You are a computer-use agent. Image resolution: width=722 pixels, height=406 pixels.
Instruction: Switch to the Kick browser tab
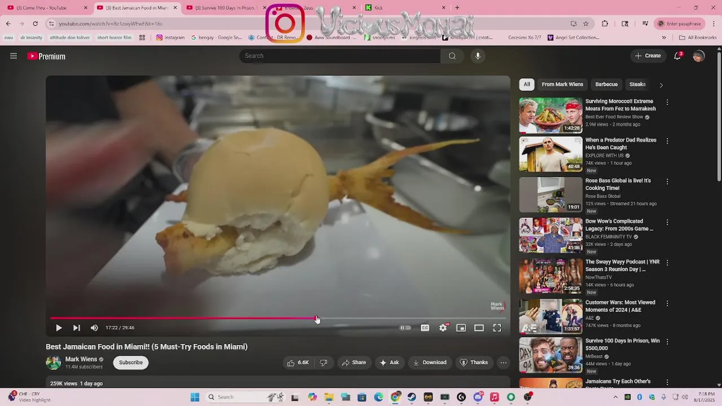coord(406,8)
